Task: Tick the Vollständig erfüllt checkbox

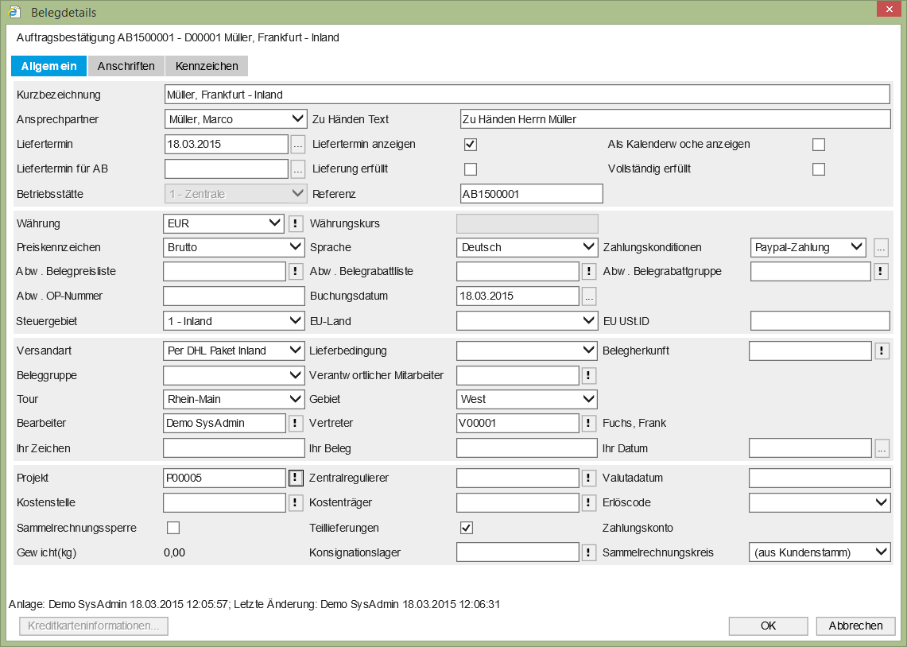Action: 819,169
